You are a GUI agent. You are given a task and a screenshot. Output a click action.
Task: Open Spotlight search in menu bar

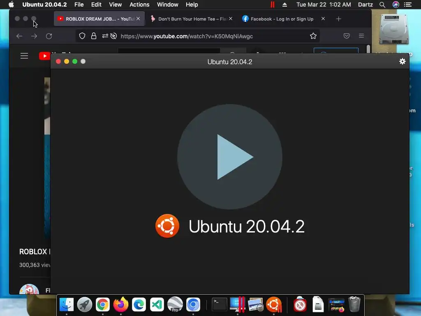pyautogui.click(x=382, y=5)
